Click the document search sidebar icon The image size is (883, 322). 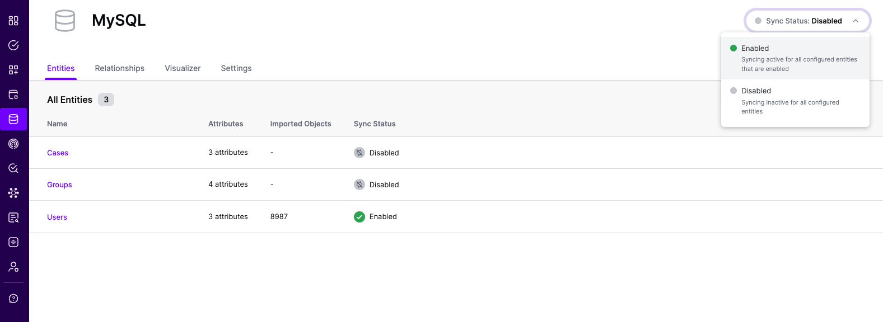[13, 217]
